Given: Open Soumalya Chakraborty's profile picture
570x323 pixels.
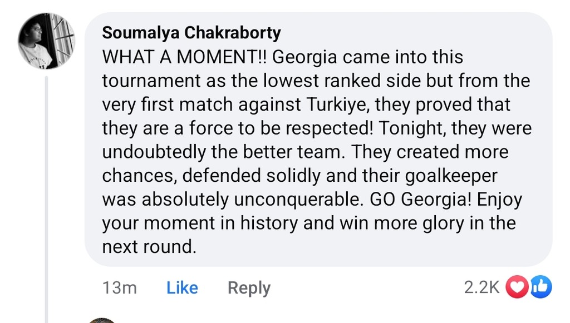Looking at the screenshot, I should coord(46,41).
